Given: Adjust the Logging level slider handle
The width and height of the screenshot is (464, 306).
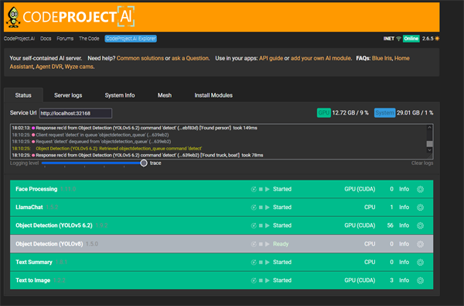Looking at the screenshot, I should click(x=144, y=163).
